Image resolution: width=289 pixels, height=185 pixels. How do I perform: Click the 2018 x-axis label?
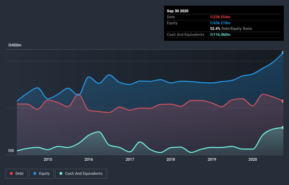pos(171,159)
